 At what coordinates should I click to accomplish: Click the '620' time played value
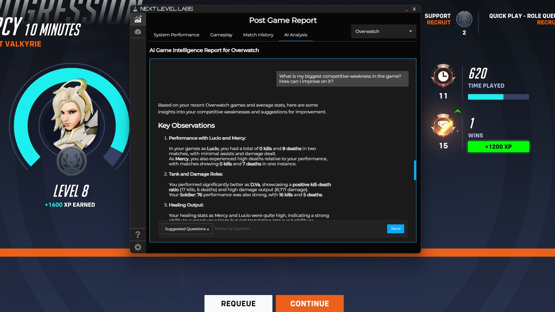[x=478, y=74]
